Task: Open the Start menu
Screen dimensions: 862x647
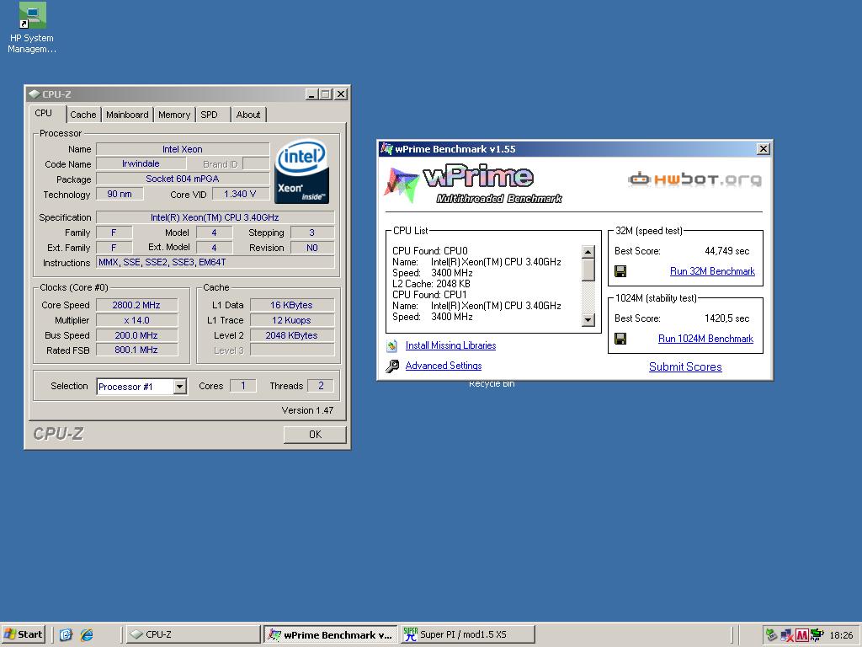Action: click(23, 634)
